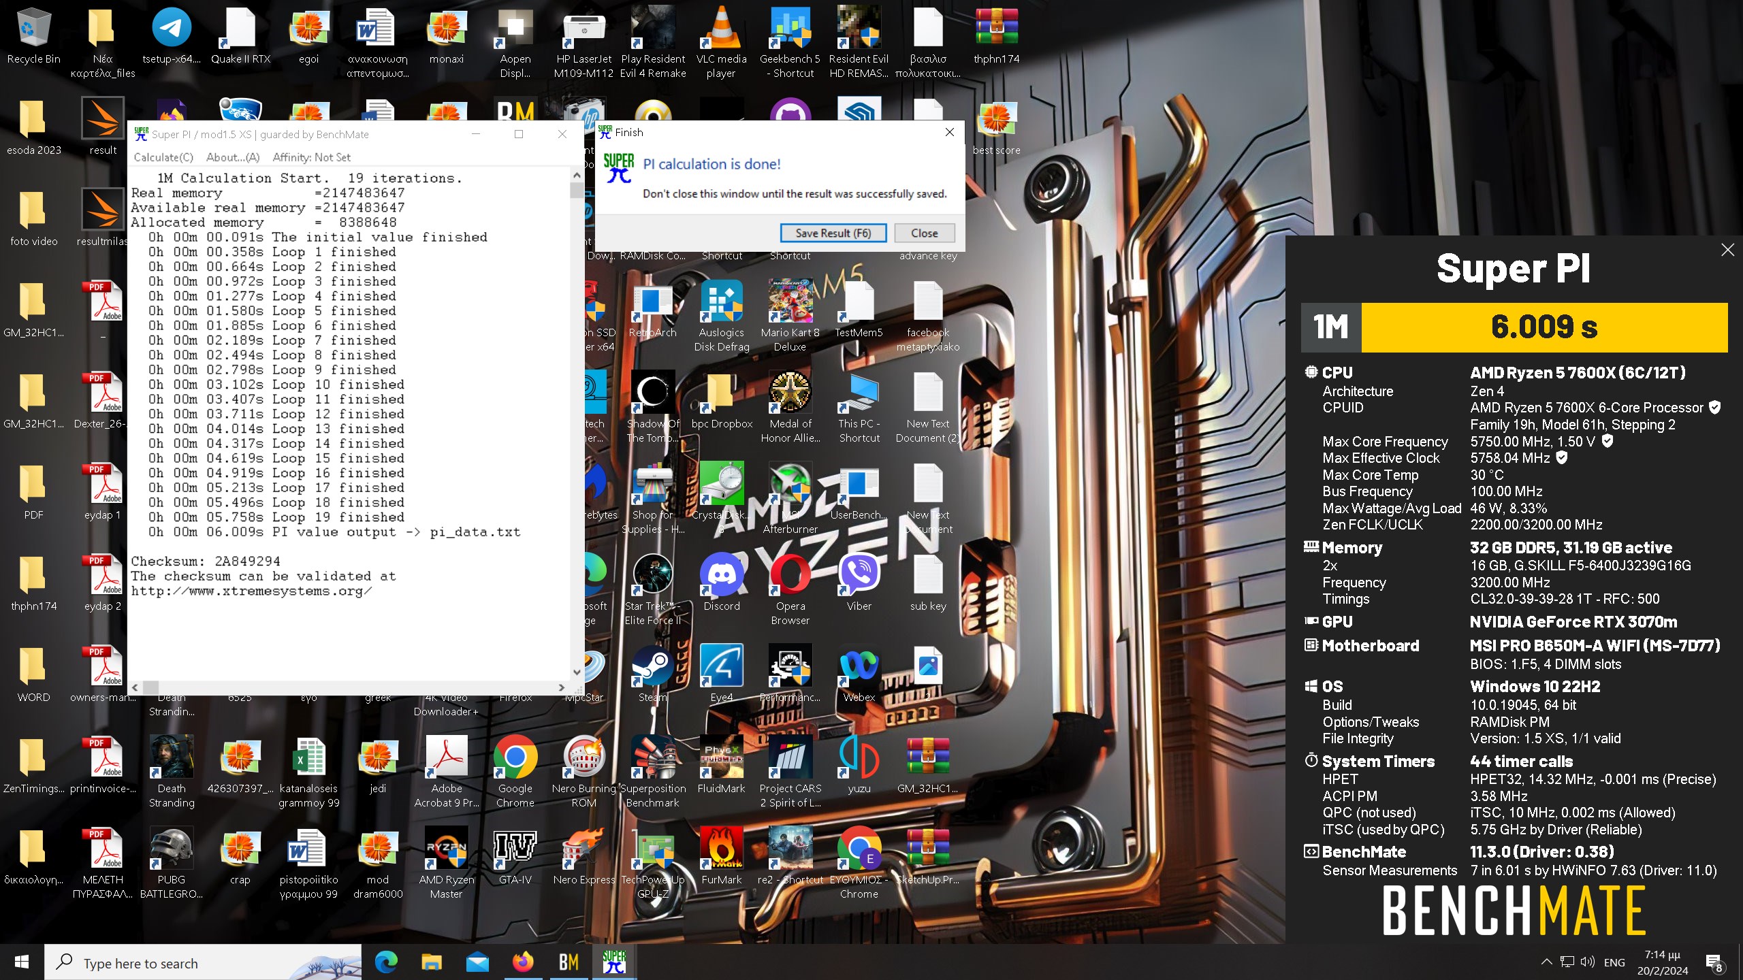Image resolution: width=1743 pixels, height=980 pixels.
Task: Select katanaloseis grammoy 99 Excel file
Action: [x=308, y=772]
